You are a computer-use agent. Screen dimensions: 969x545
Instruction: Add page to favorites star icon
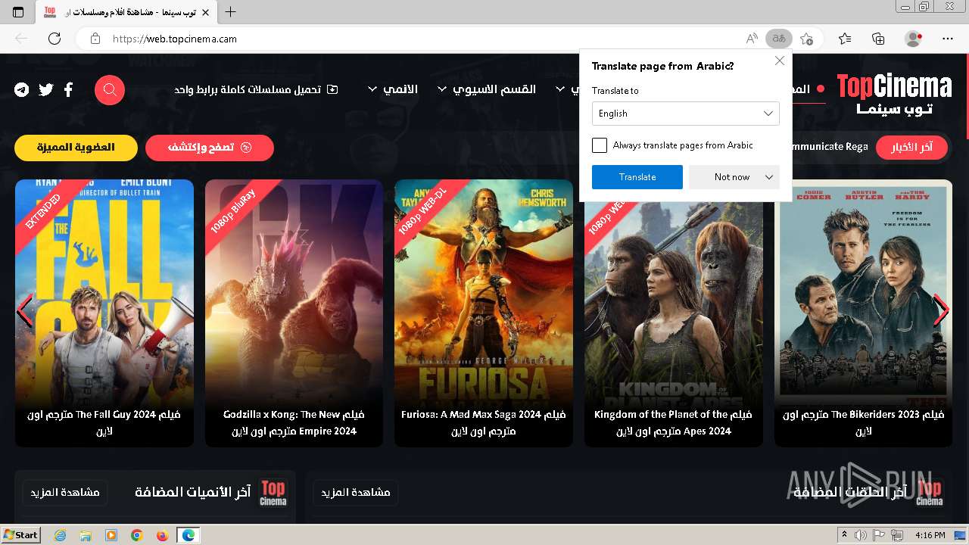coord(806,39)
